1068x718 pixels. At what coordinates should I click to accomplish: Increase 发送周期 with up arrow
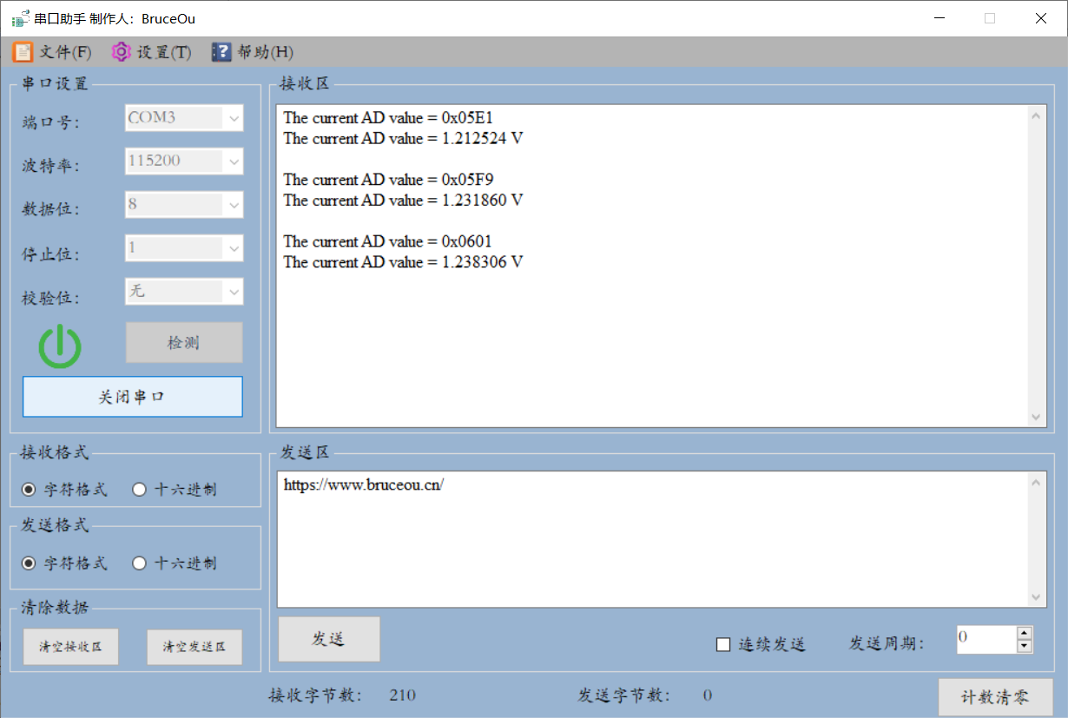[x=1025, y=633]
